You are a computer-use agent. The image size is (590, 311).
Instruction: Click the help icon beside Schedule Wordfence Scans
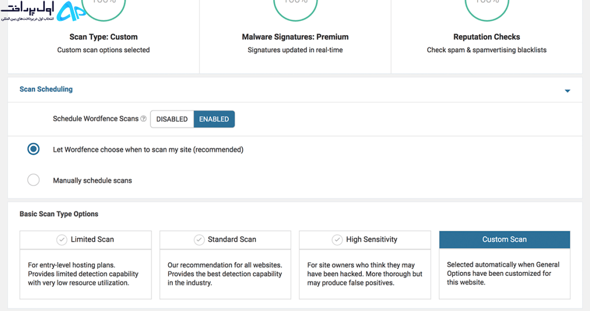pos(143,119)
